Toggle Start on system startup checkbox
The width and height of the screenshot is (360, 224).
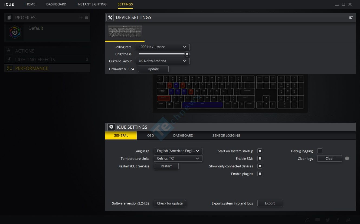(260, 151)
